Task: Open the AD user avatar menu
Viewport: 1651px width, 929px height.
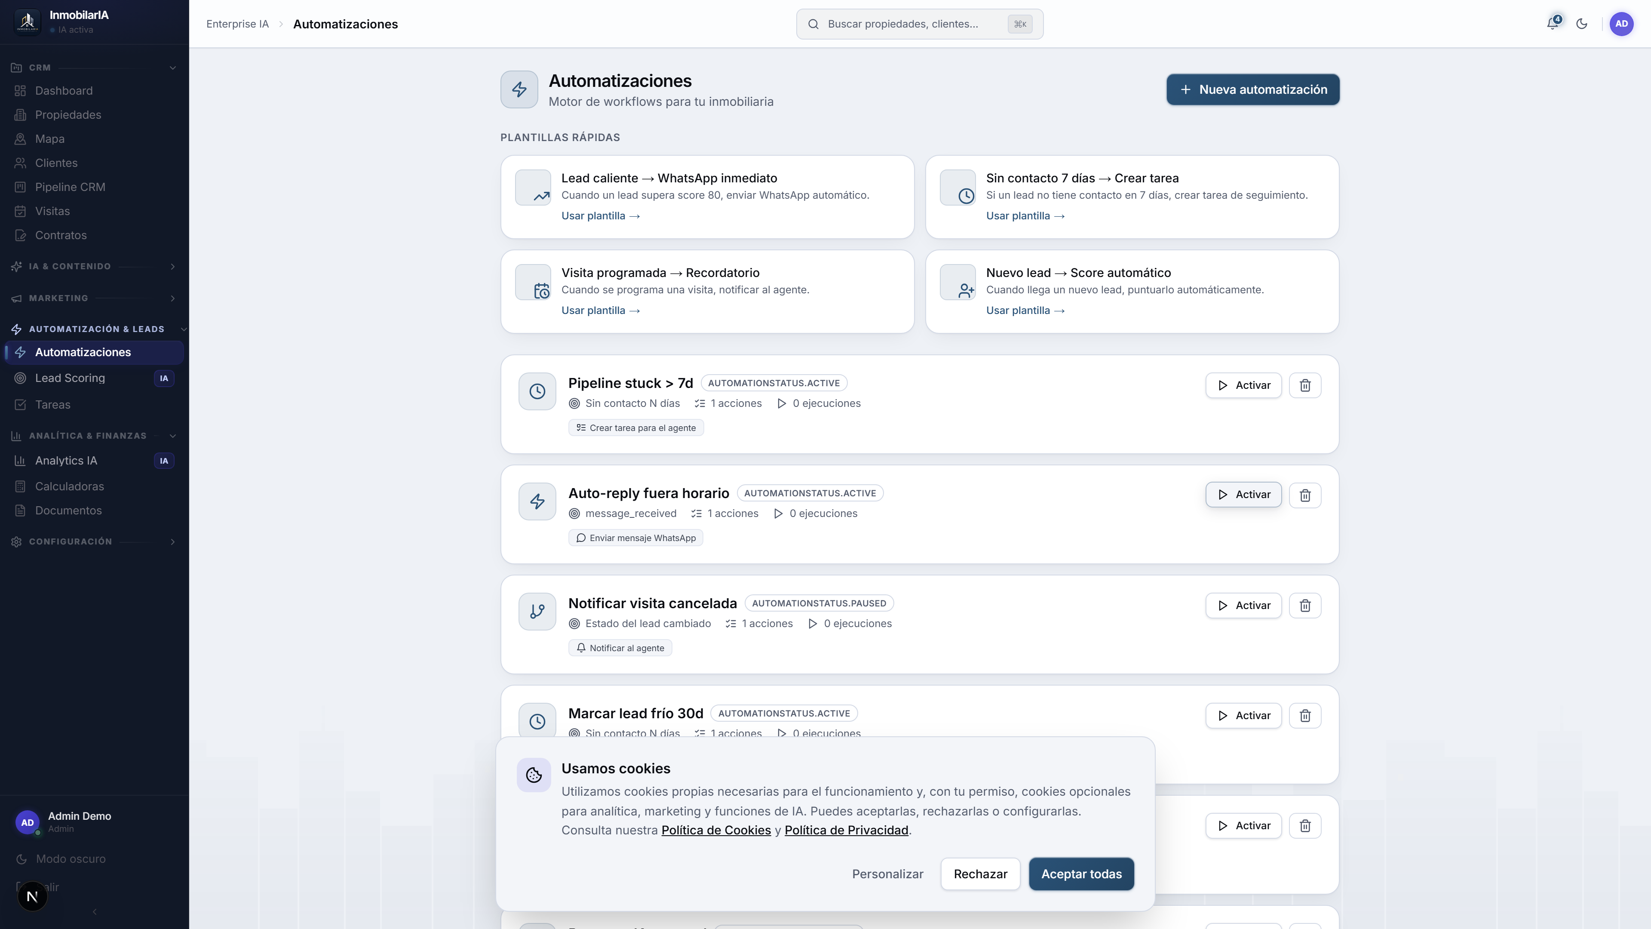Action: tap(1621, 24)
